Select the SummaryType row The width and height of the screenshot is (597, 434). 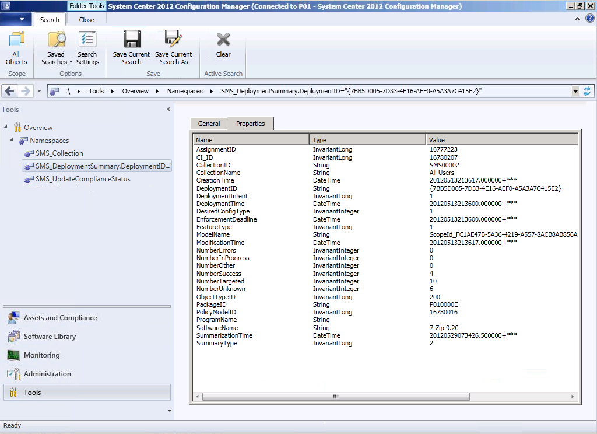pyautogui.click(x=385, y=344)
